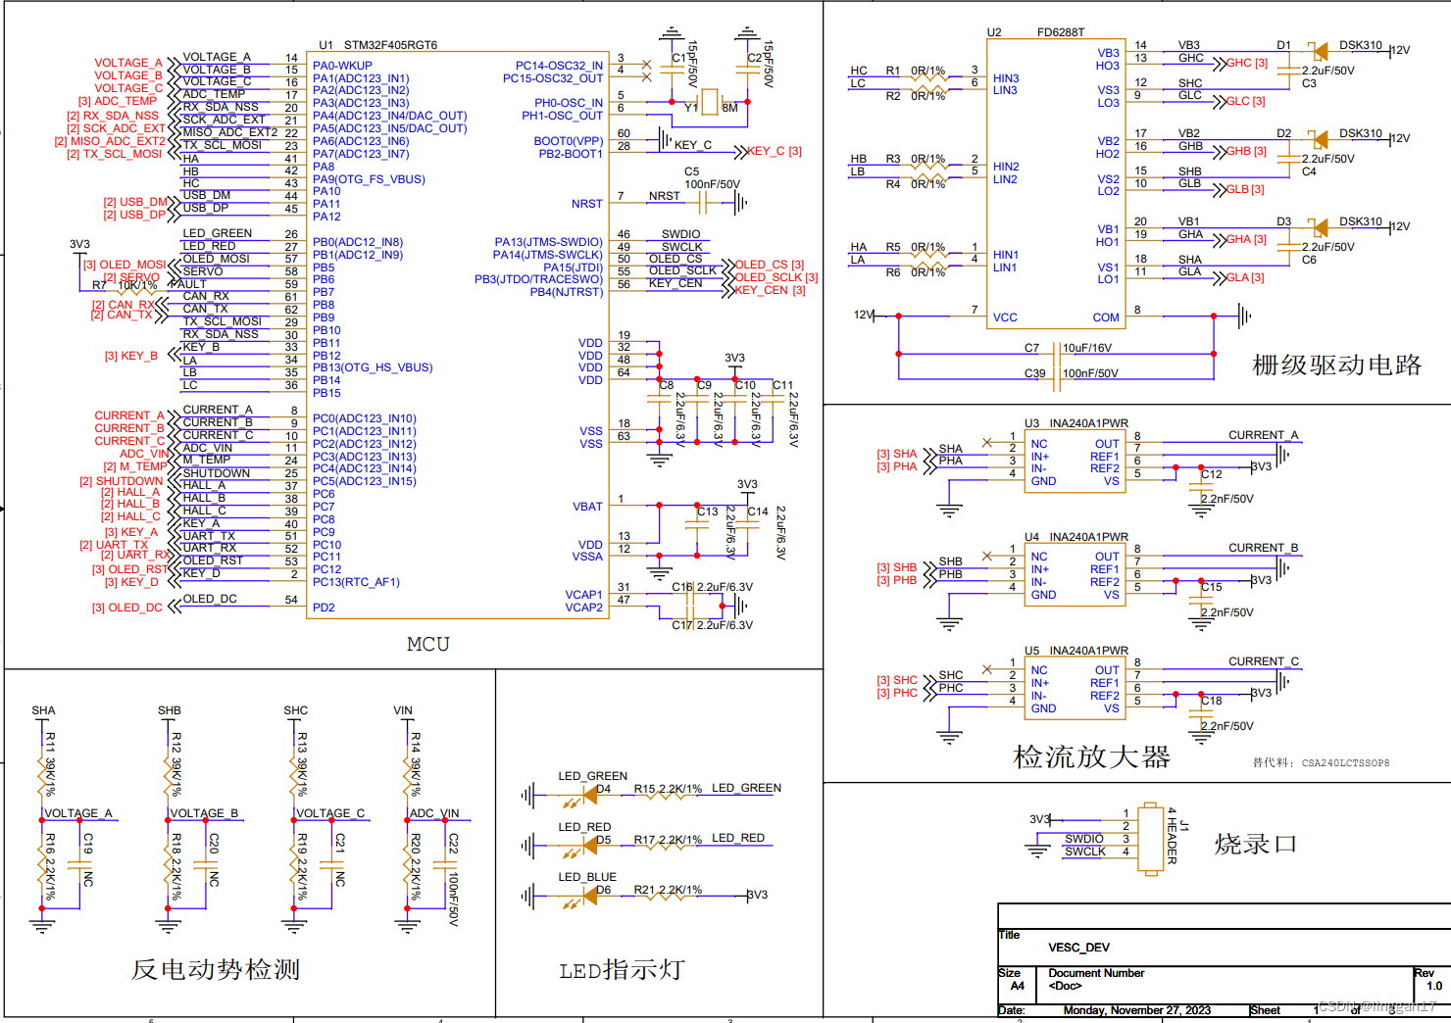This screenshot has width=1451, height=1023.
Task: Click the VCAP1 pin label
Action: (583, 595)
